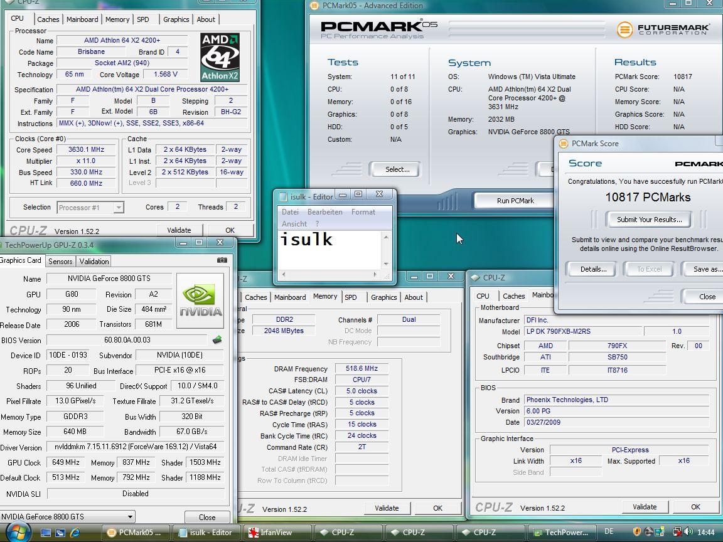
Task: Click the CPU-Z Mainboard window title icon
Action: (475, 277)
